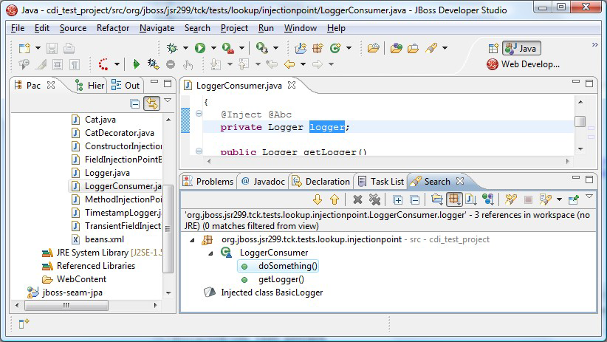This screenshot has height=342, width=607.
Task: Open previous searches dropdown arrow
Action: click(x=560, y=199)
